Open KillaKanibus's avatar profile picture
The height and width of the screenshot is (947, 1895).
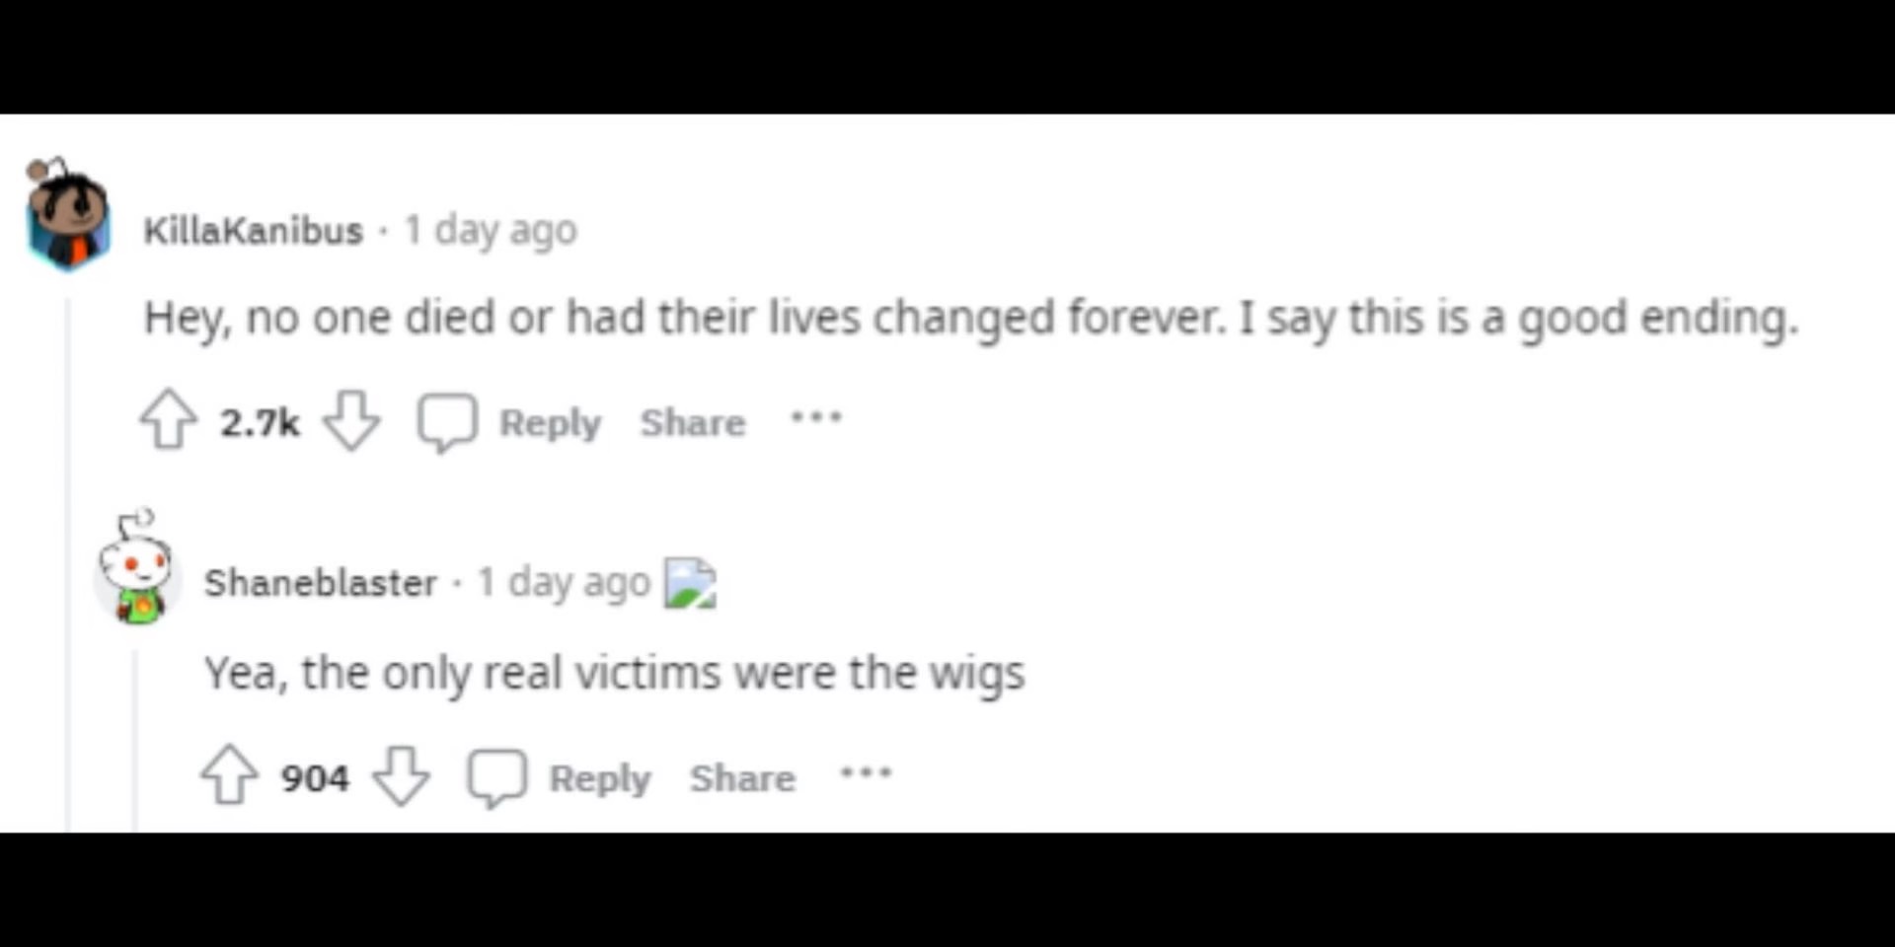[67, 213]
